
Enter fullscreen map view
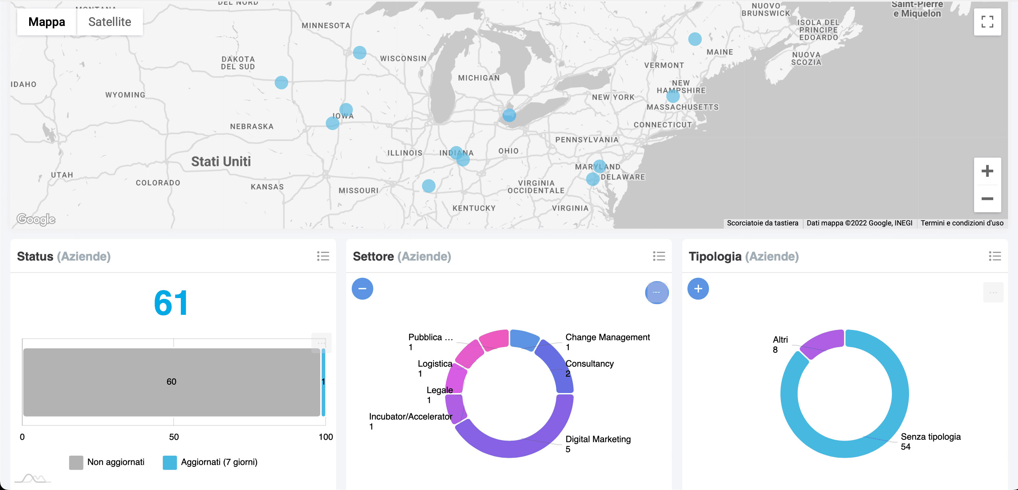(x=987, y=22)
